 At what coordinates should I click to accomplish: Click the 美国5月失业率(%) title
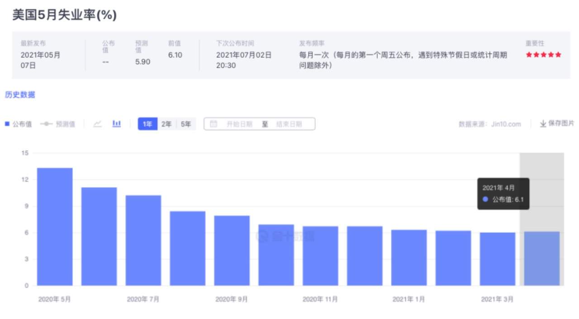(x=64, y=15)
